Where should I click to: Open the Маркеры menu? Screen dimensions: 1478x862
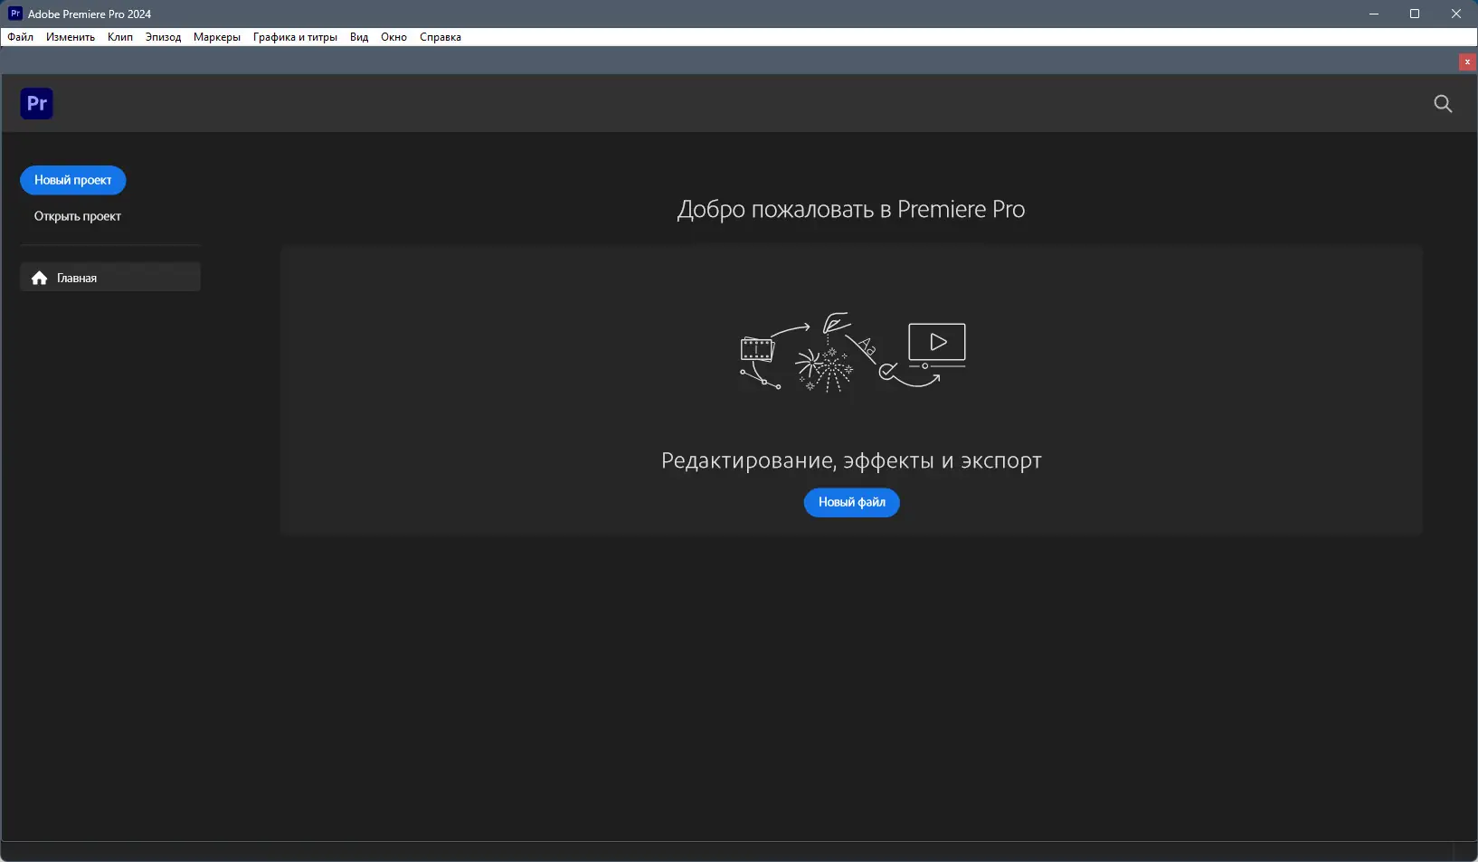pyautogui.click(x=215, y=37)
